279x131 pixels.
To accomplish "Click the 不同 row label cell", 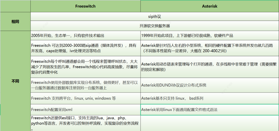I will (15, 81).
